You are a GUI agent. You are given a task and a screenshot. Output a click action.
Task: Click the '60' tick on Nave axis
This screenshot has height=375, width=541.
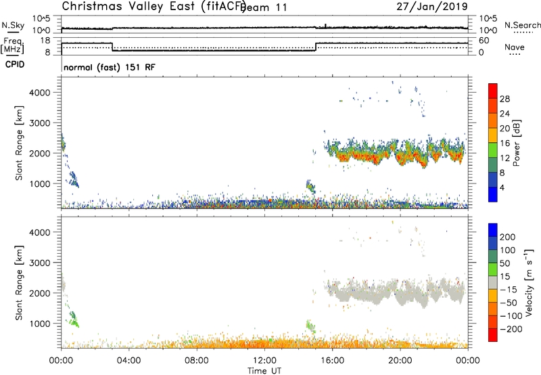484,41
